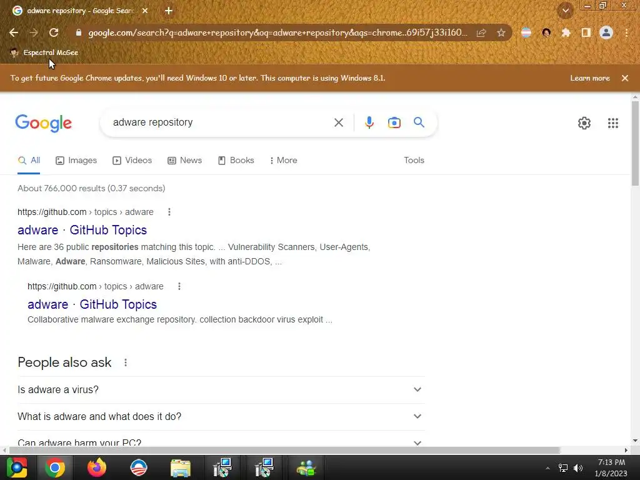Click the first github.com › topics › adware URL
This screenshot has height=480, width=640.
(x=85, y=212)
